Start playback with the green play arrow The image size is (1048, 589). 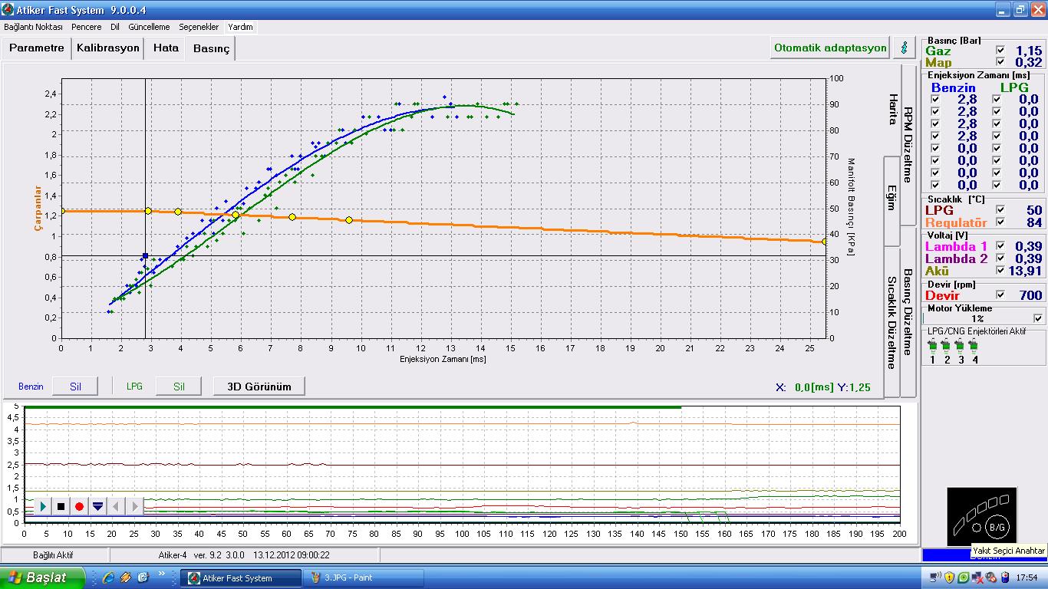tap(43, 507)
